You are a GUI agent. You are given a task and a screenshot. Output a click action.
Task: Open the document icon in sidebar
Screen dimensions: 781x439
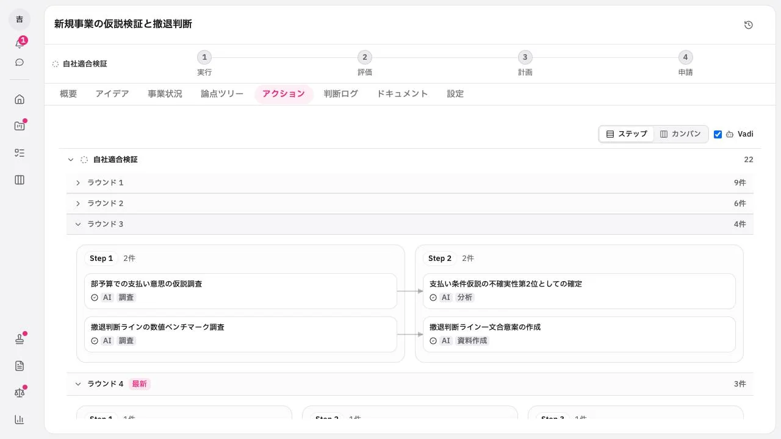20,366
